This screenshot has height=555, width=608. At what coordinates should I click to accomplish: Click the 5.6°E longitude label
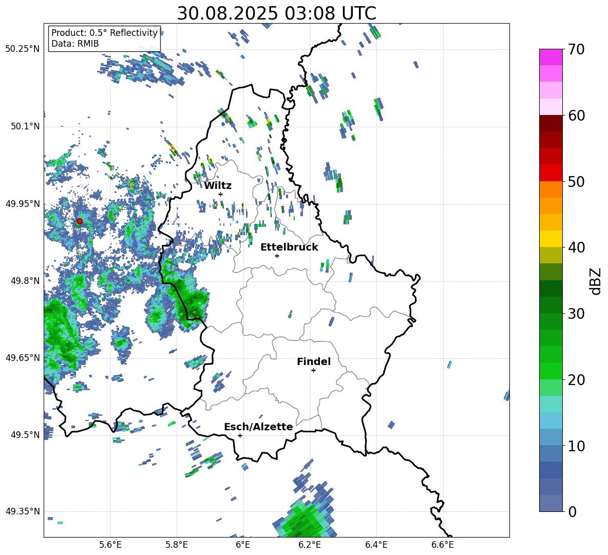click(x=110, y=545)
